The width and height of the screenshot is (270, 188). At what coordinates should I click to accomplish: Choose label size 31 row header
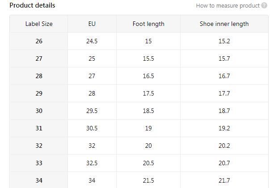coord(39,128)
